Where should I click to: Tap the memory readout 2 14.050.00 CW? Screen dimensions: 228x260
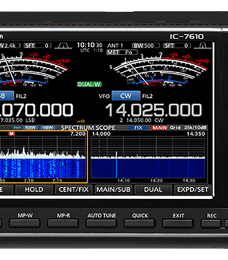[x=141, y=120]
